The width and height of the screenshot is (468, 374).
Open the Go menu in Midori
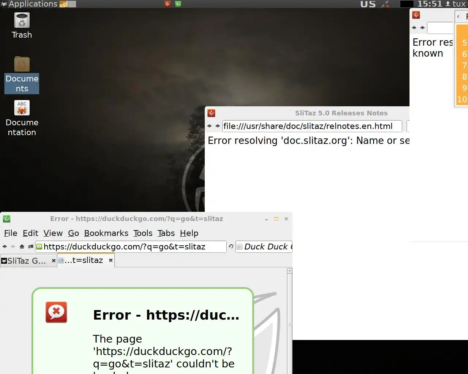73,233
